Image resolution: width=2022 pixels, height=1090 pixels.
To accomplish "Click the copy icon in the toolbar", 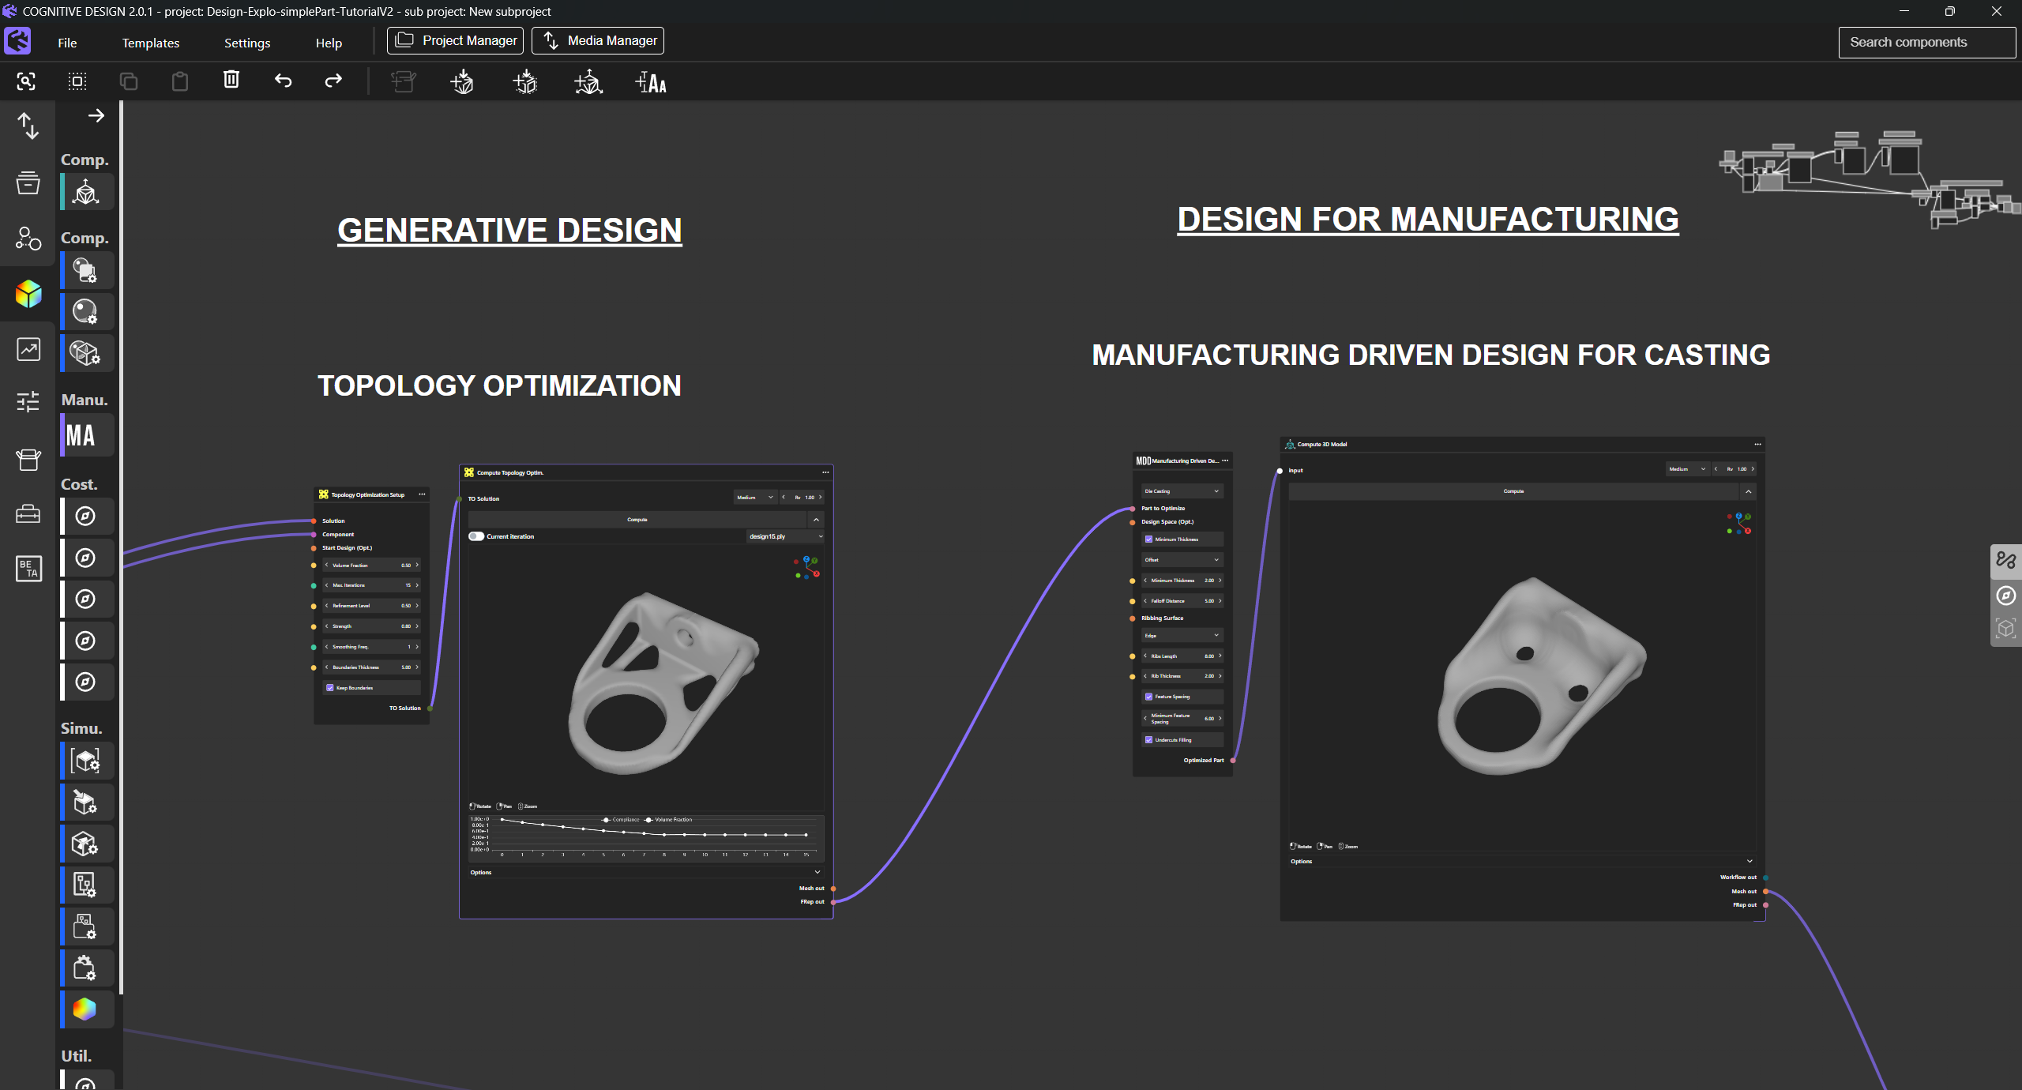I will point(129,81).
